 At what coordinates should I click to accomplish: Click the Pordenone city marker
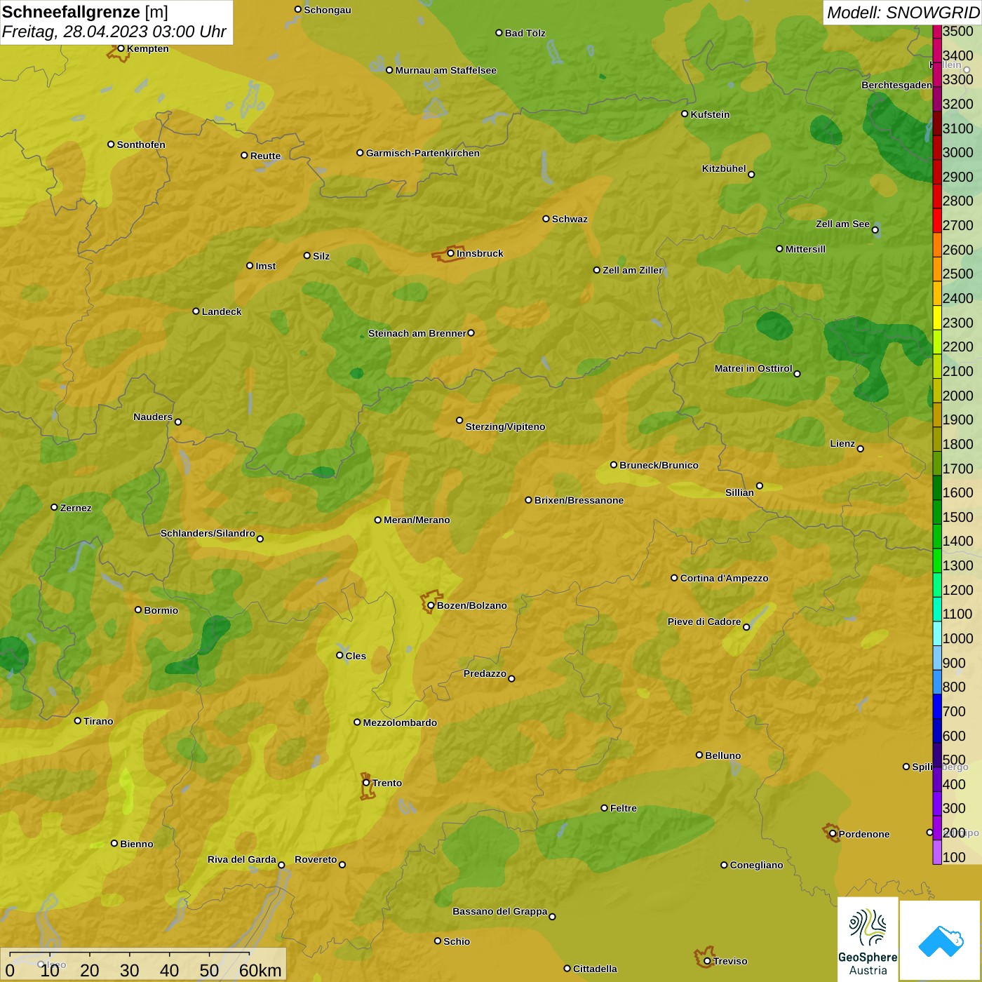pyautogui.click(x=833, y=834)
